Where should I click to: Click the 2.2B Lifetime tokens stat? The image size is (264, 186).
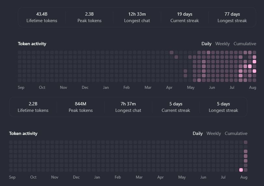33,107
